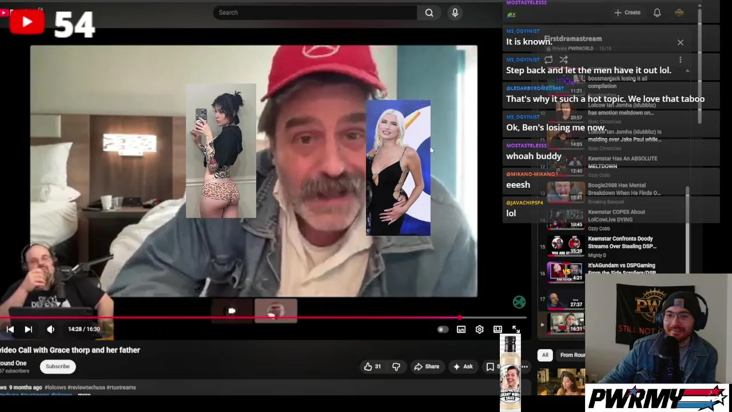
Task: Open PWRWORLD playlist owner link
Action: pyautogui.click(x=582, y=49)
